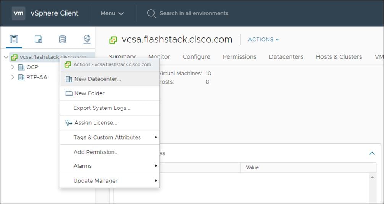Image resolution: width=384 pixels, height=204 pixels.
Task: Switch to the Hosts & Clusters tab
Action: [339, 57]
